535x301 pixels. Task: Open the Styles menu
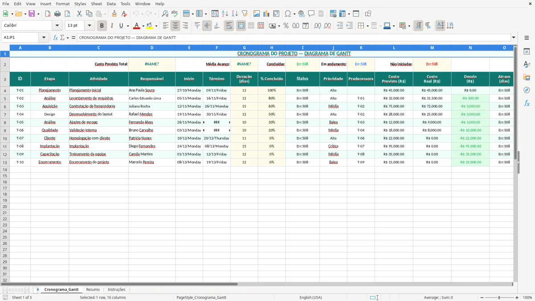point(80,4)
